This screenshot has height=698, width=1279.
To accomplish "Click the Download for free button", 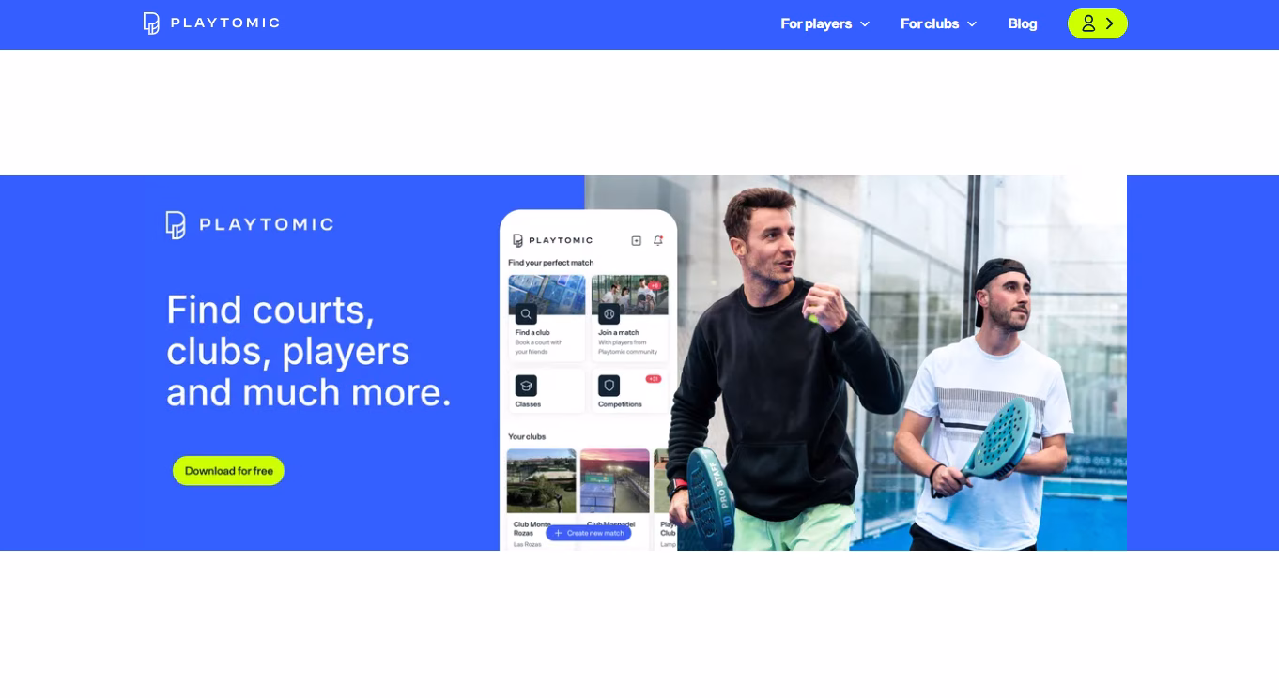I will click(x=228, y=471).
